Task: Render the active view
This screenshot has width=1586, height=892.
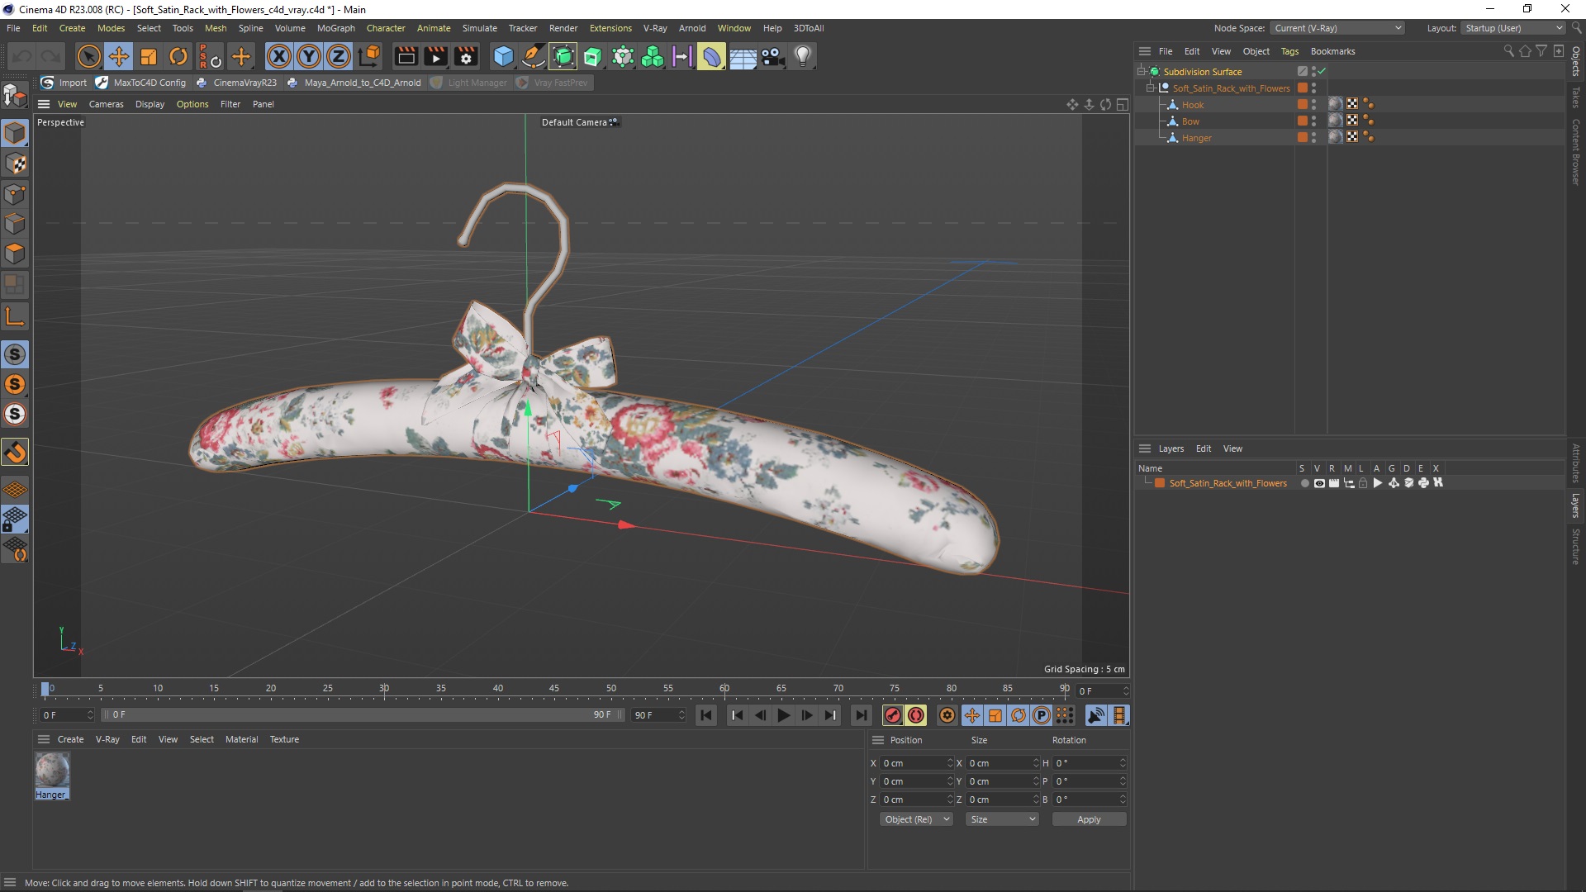Action: [406, 56]
